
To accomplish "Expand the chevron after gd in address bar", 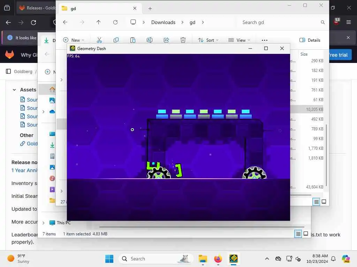I will pyautogui.click(x=203, y=22).
